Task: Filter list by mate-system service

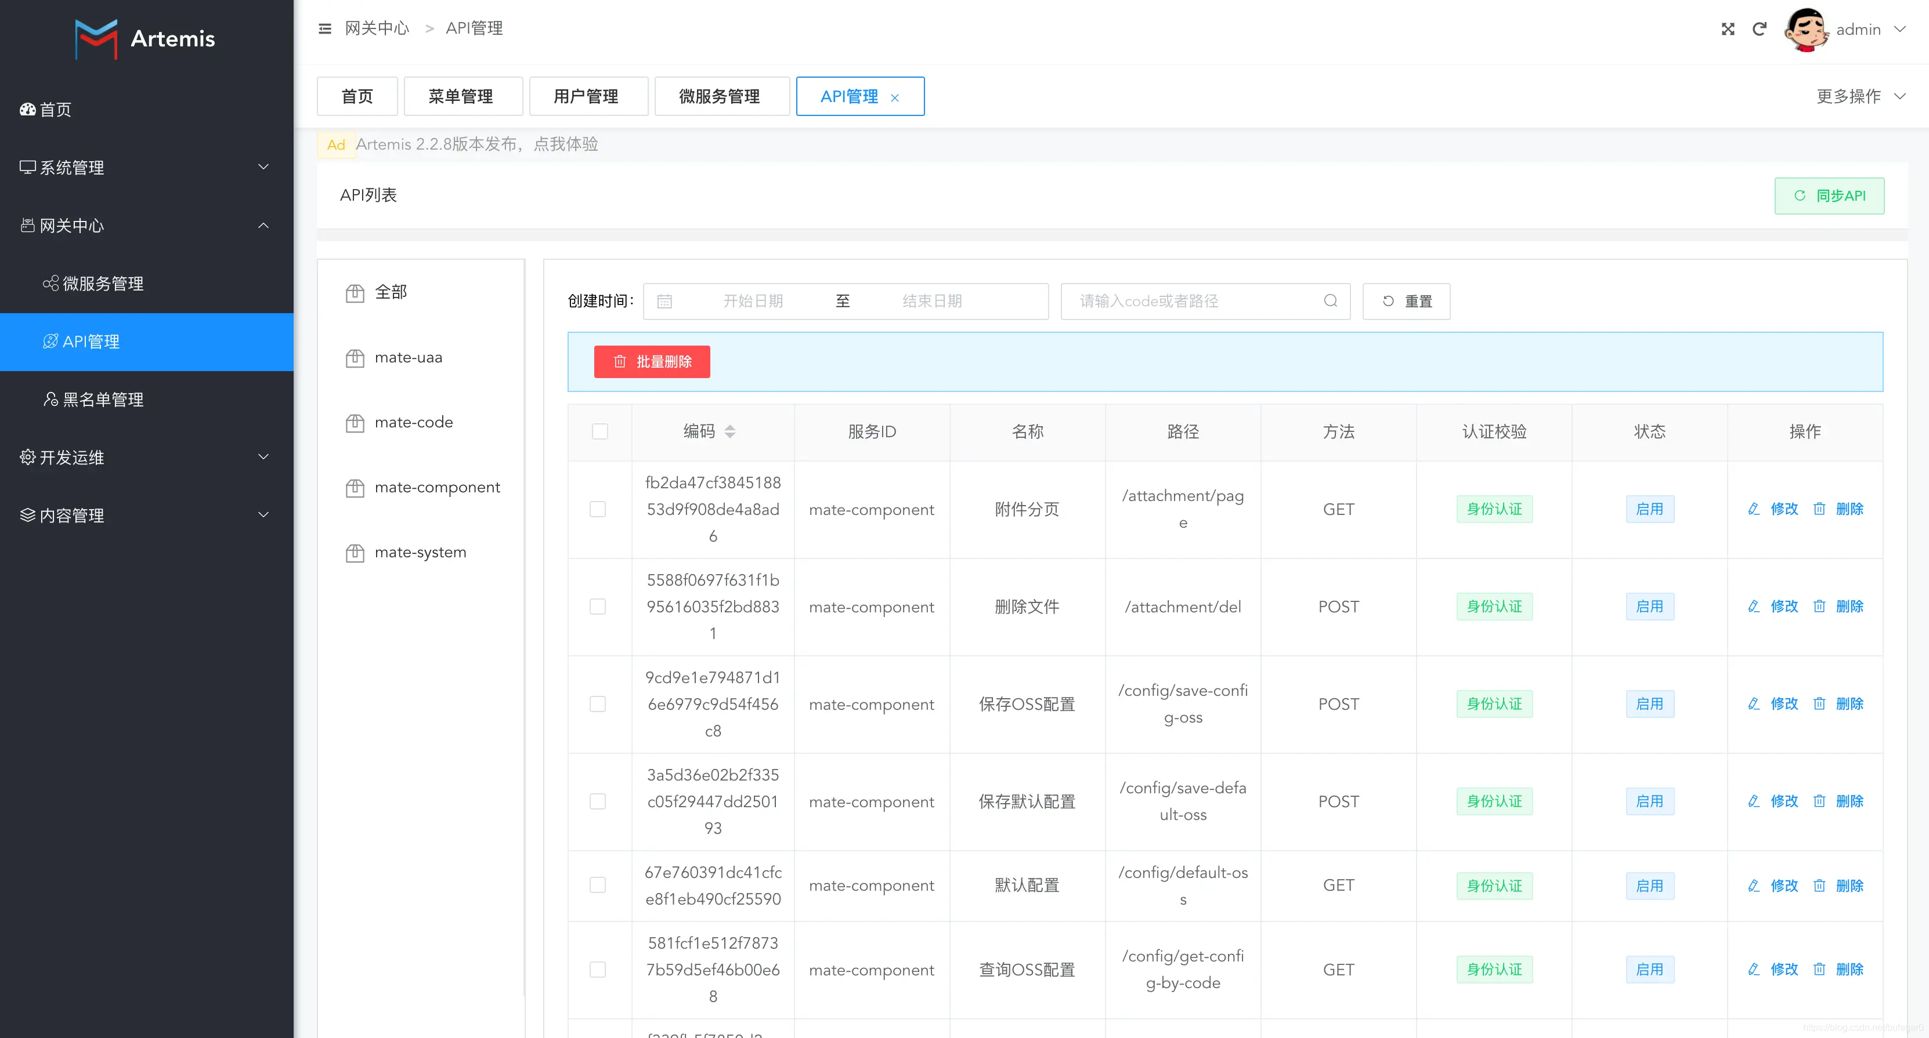Action: (420, 551)
